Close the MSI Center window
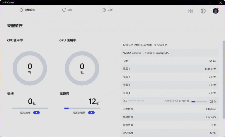Viewport: 225px width, 137px height. pos(221,3)
